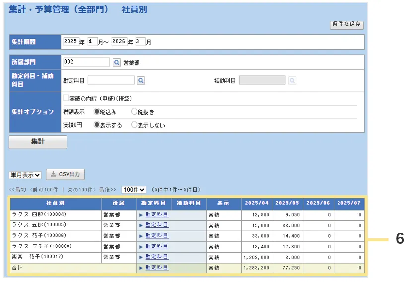Select 表示しない for 実績0円
Screen dimensions: 407x282
(x=134, y=125)
